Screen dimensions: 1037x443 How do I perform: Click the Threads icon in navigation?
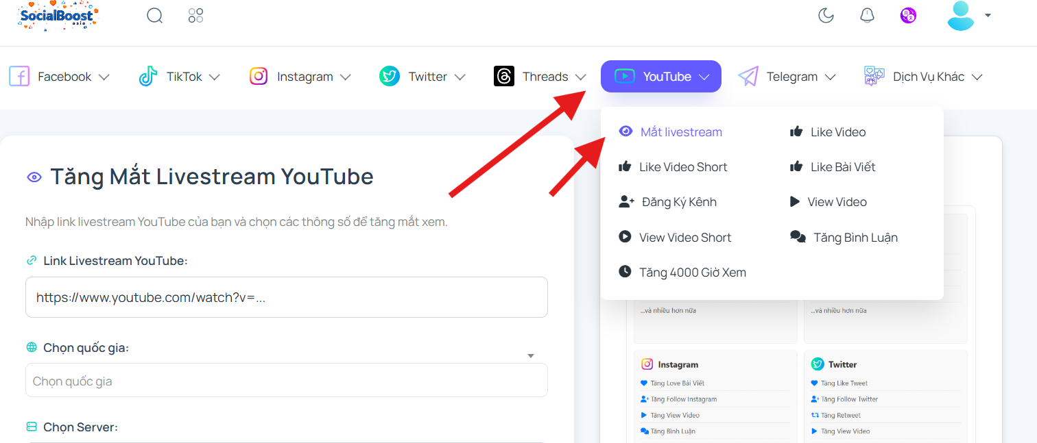tap(504, 76)
